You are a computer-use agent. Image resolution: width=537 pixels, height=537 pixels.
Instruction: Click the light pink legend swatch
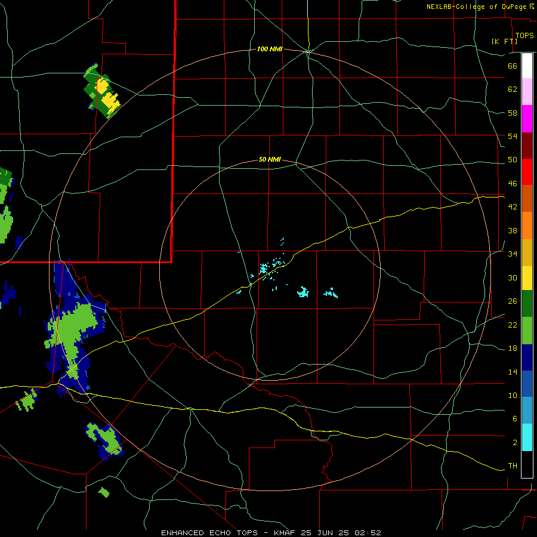[527, 92]
